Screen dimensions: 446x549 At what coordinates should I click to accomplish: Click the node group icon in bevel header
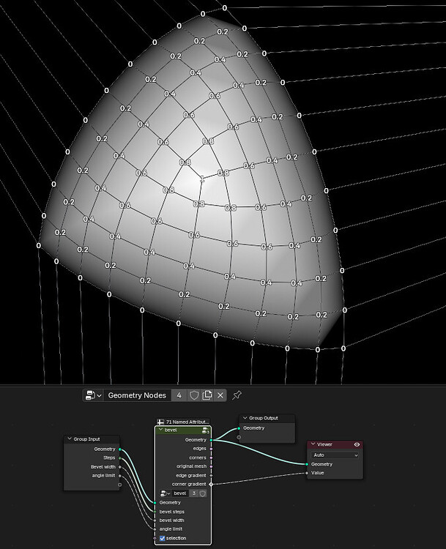click(x=206, y=430)
